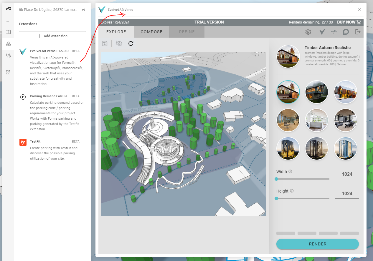Viewport: 373px width, 261px height.
Task: Click the preset prompt description text
Action: point(332,58)
